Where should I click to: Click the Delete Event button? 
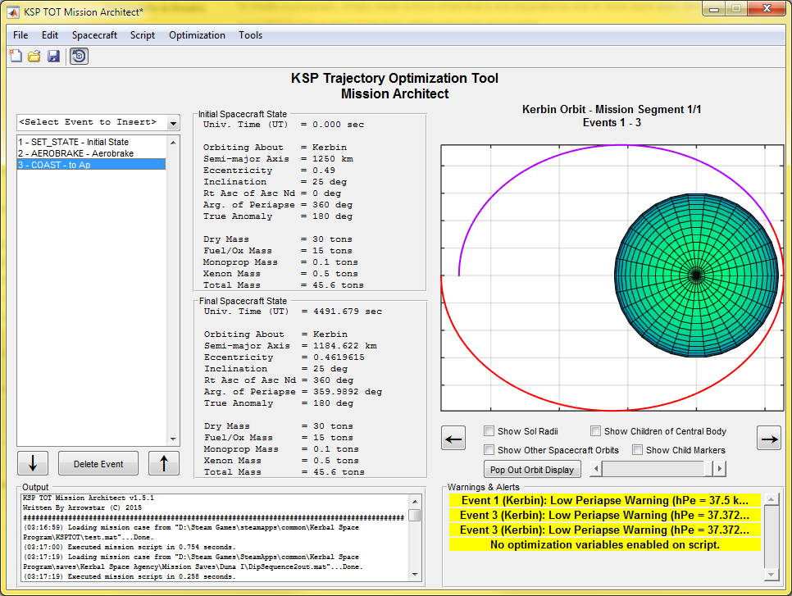click(98, 464)
